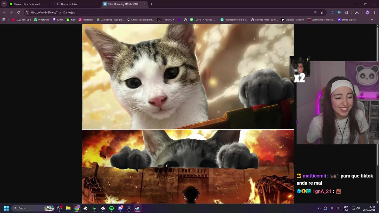Open the YouTube bookmark
The width and height of the screenshot is (379, 213).
point(21,20)
